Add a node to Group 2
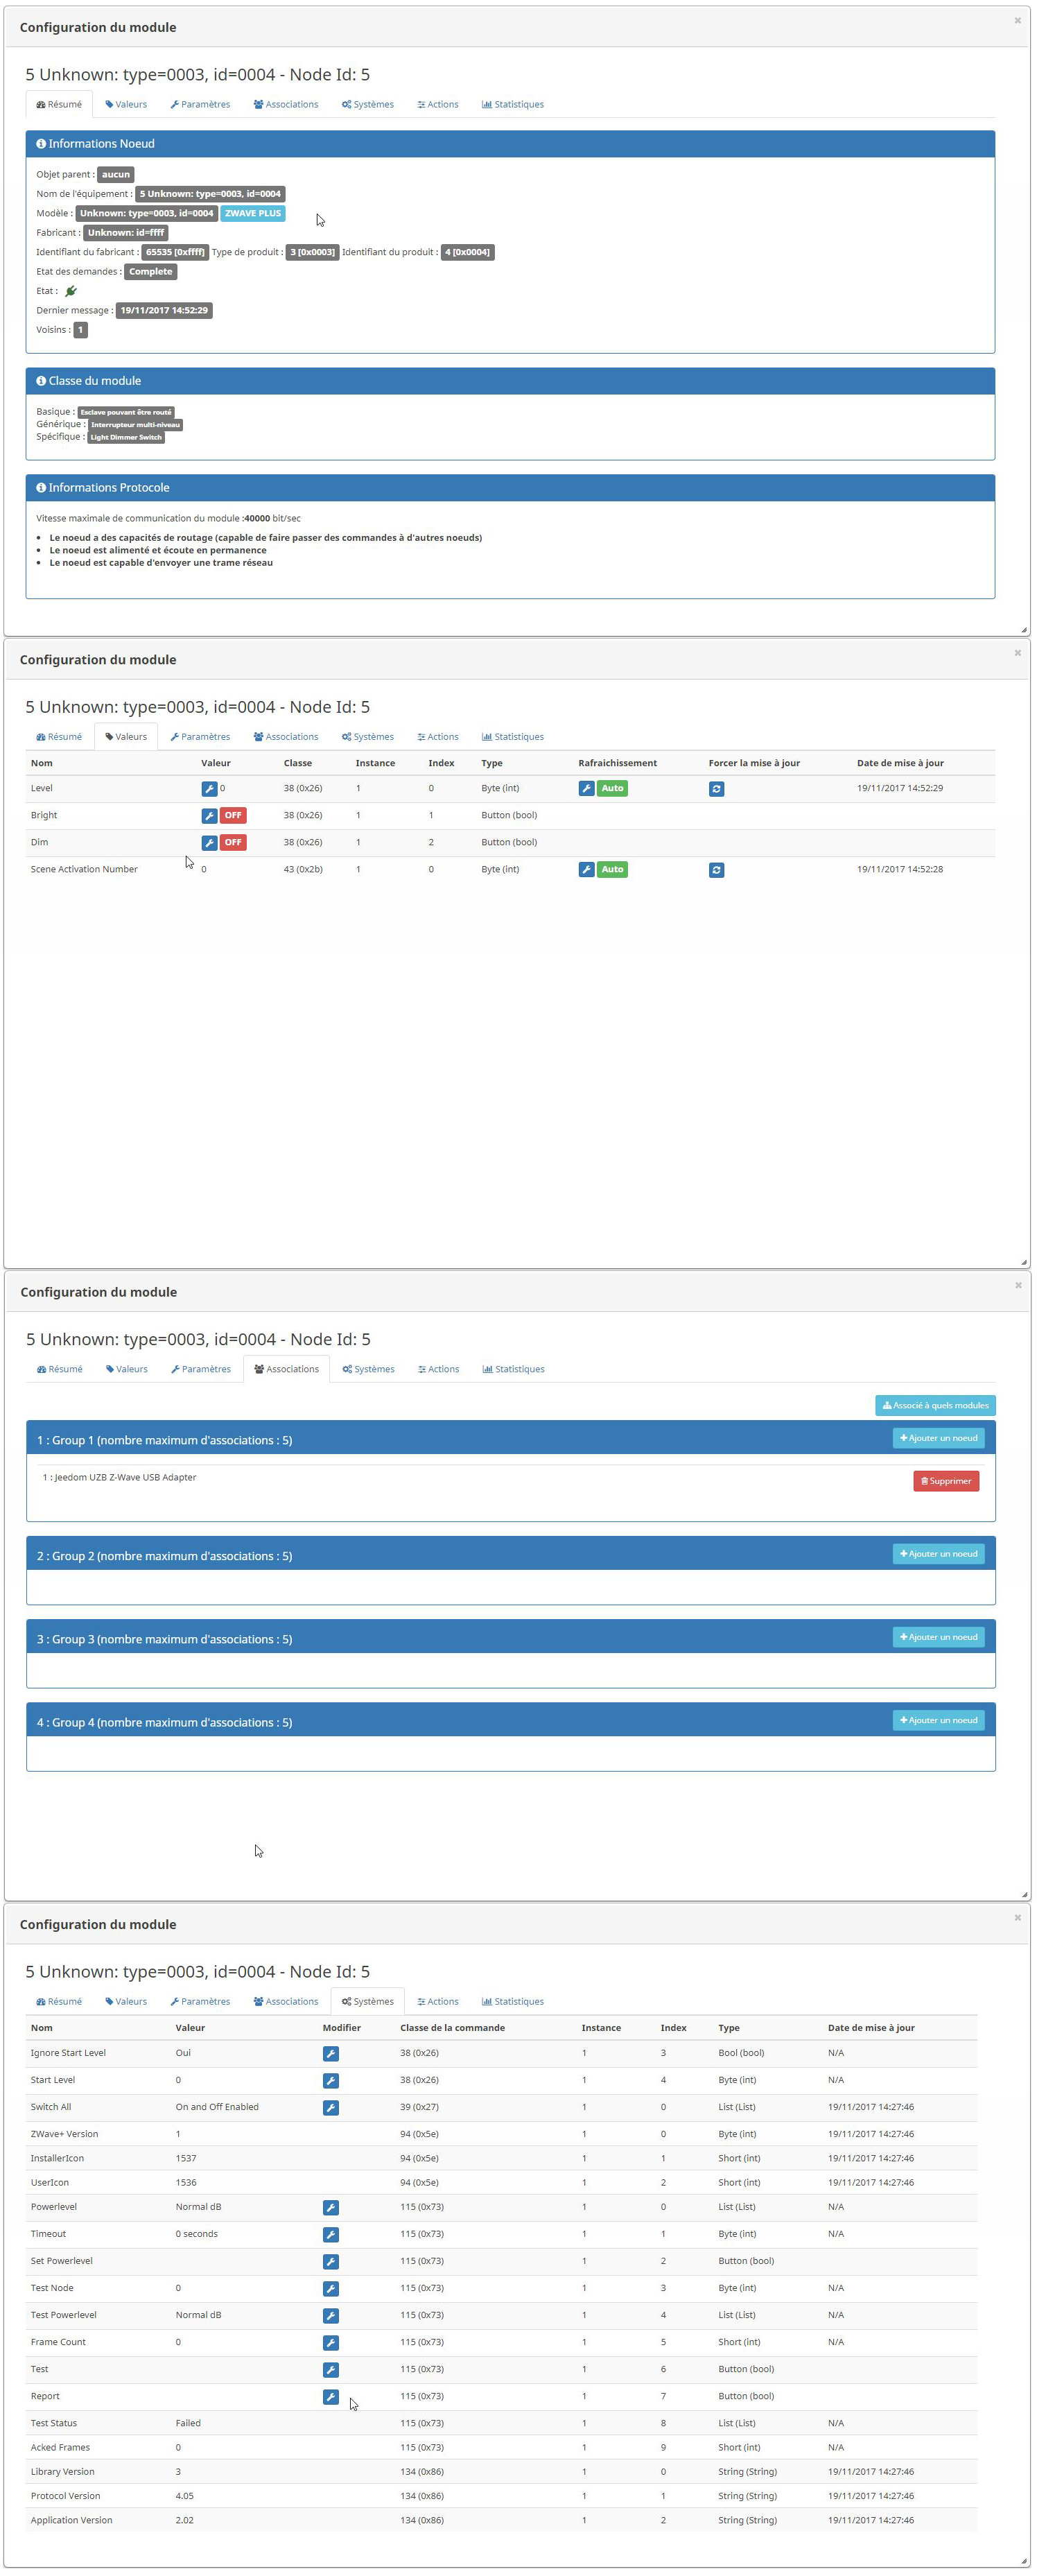Viewport: 1037px width, 2576px height. 938,1554
